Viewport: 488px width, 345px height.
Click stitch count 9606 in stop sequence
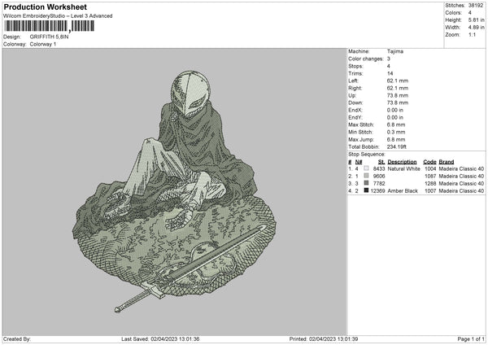(x=379, y=177)
